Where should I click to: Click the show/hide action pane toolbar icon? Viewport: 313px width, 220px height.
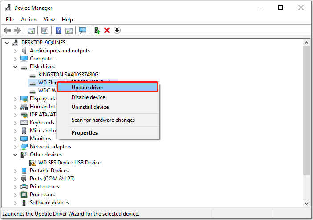(x=69, y=31)
